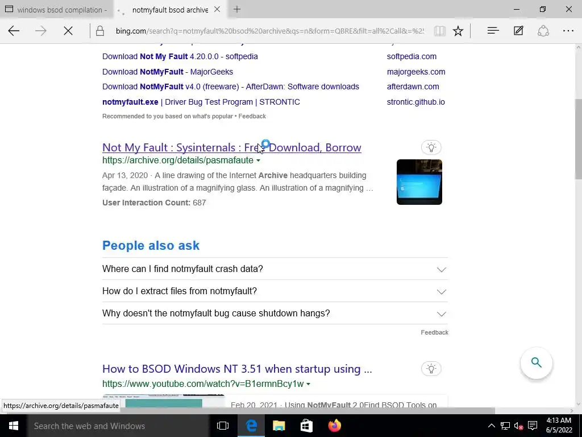Expand 'How do I extract files from notmyfault?'
The height and width of the screenshot is (437, 582).
(275, 291)
